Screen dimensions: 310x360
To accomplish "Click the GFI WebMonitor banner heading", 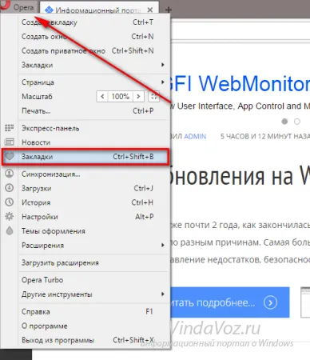I will coord(240,83).
